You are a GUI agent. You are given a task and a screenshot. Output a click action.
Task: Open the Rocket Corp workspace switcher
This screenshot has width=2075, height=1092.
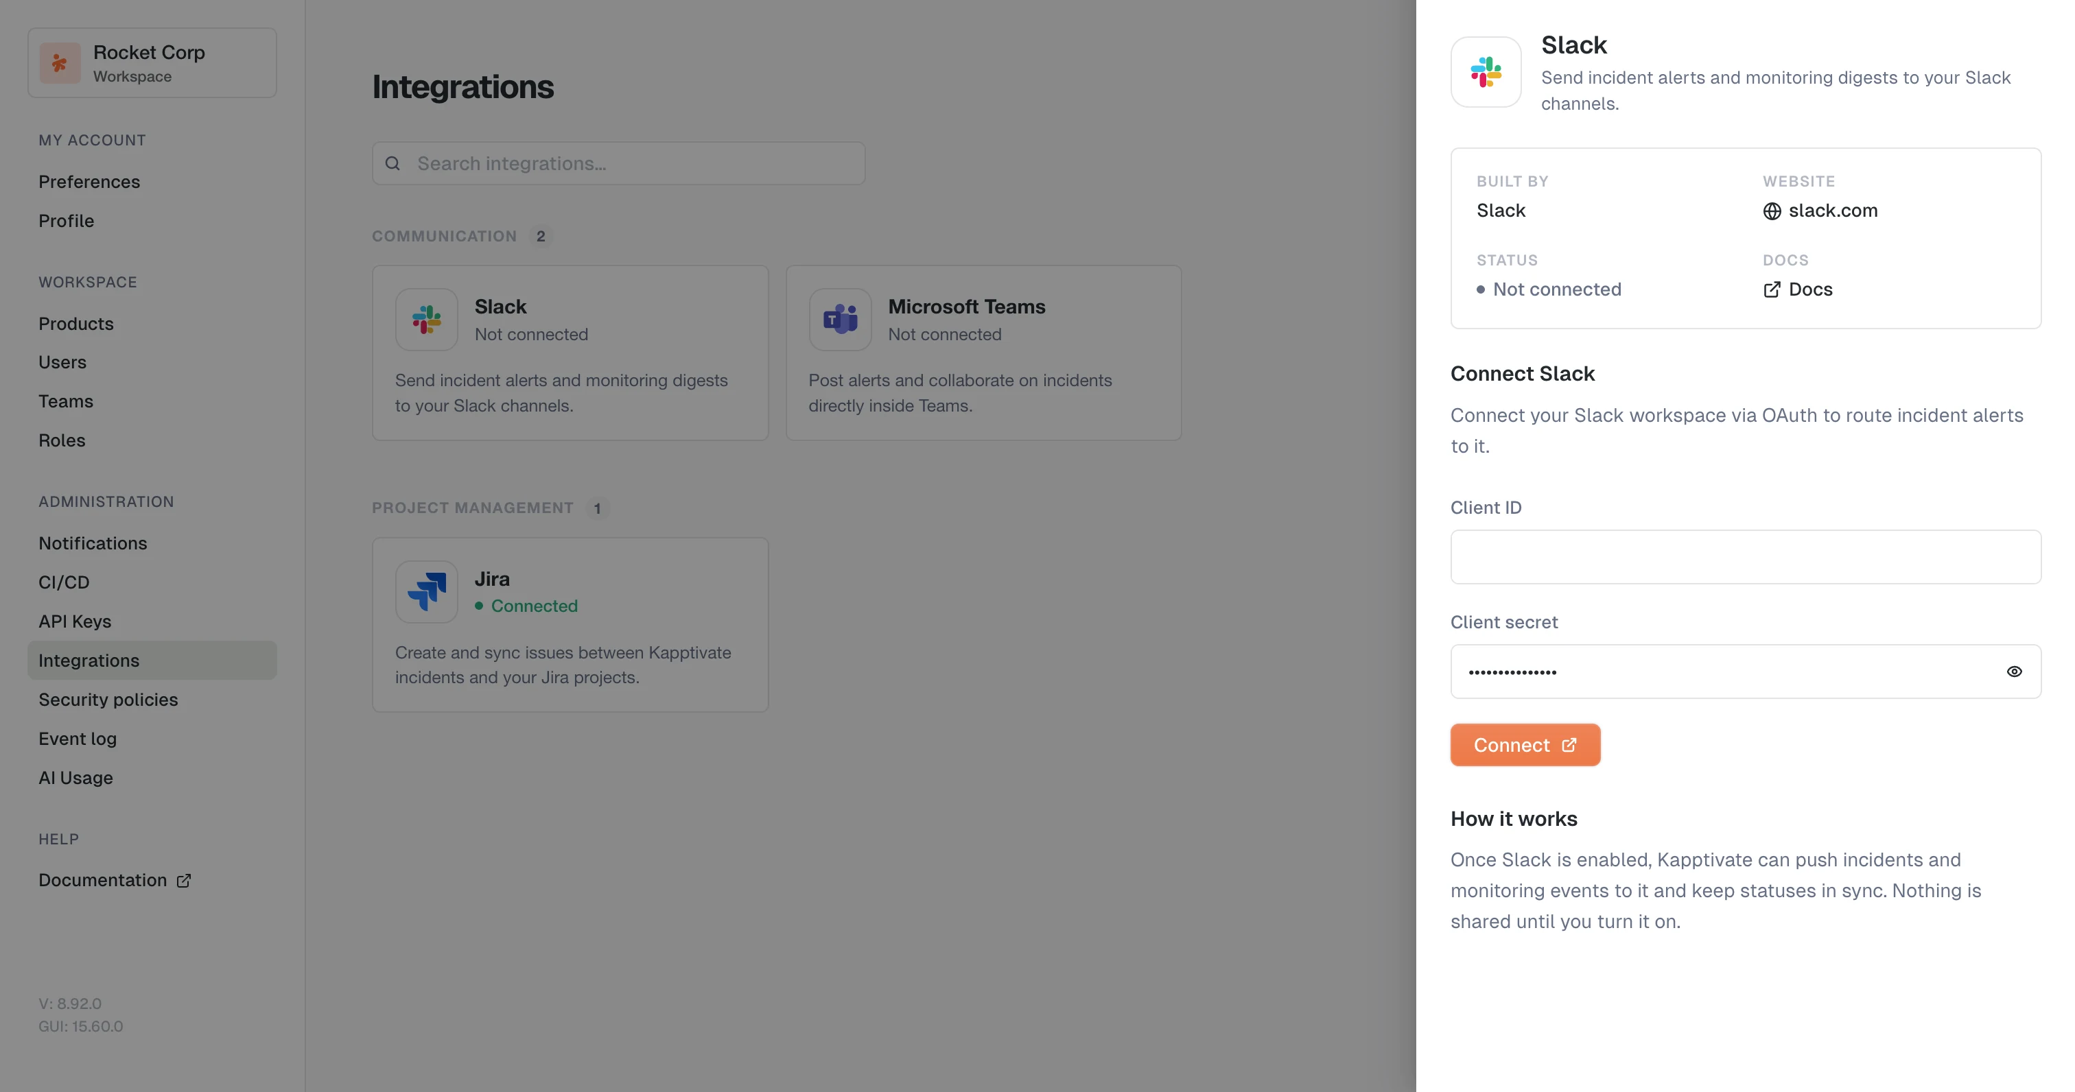pos(152,63)
